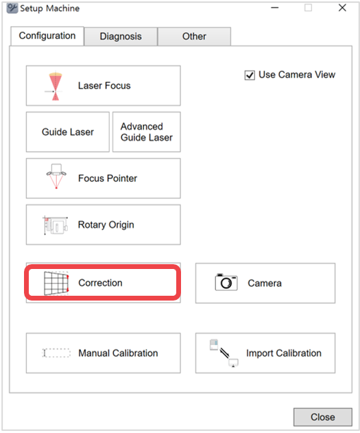Click the Import Calibration text label
This screenshot has height=433, width=360.
[284, 353]
